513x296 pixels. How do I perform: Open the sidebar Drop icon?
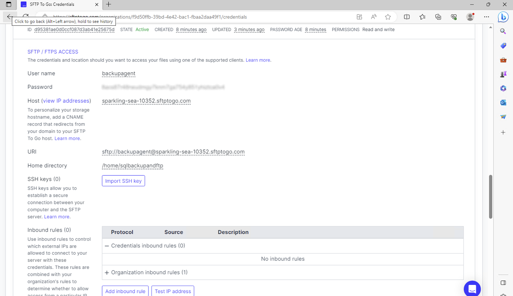[503, 117]
